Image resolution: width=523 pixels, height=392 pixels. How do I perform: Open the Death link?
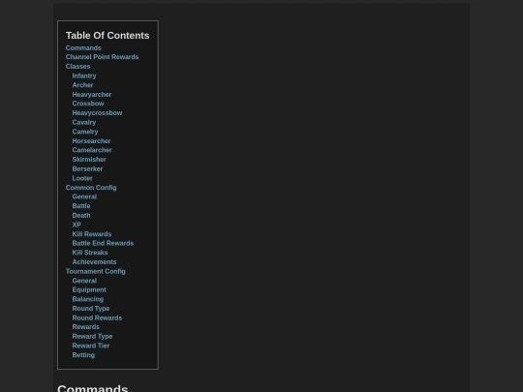pyautogui.click(x=81, y=215)
